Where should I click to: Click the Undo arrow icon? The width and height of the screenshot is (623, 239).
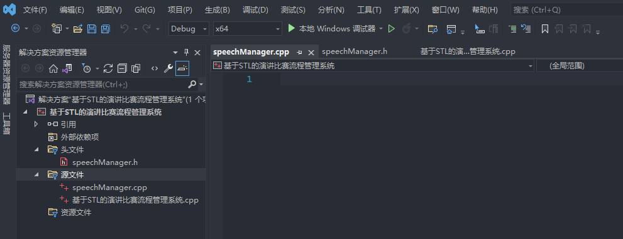124,28
